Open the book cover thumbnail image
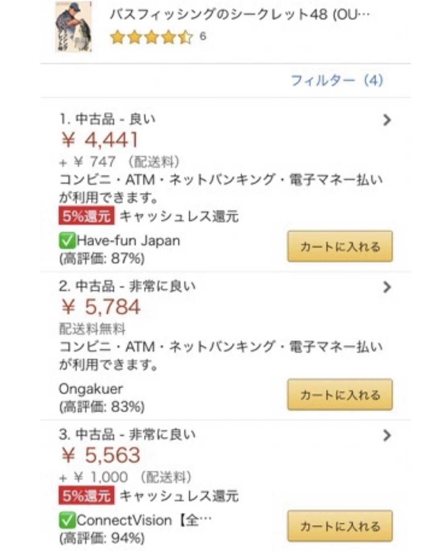Screen dimensions: 445x551 74,27
